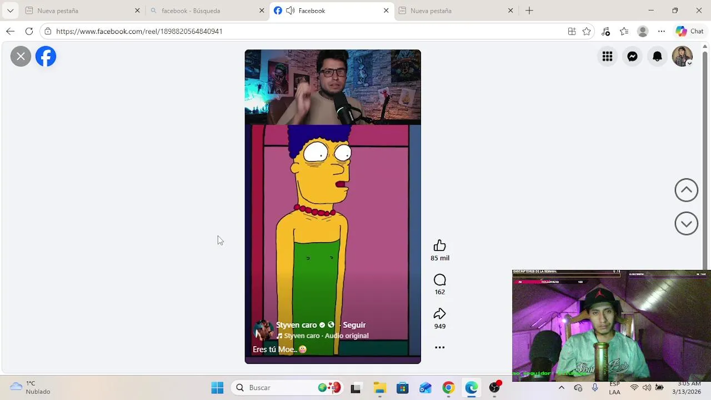Show hidden system tray icons

click(x=561, y=388)
